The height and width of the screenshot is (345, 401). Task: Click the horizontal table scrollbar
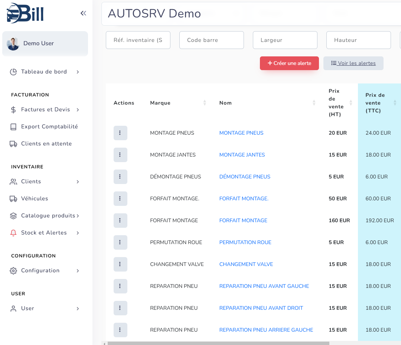coord(218,343)
